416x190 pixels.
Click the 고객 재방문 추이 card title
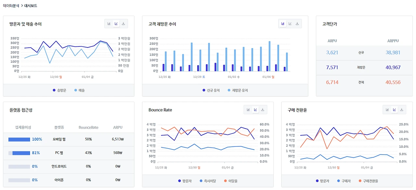[162, 24]
